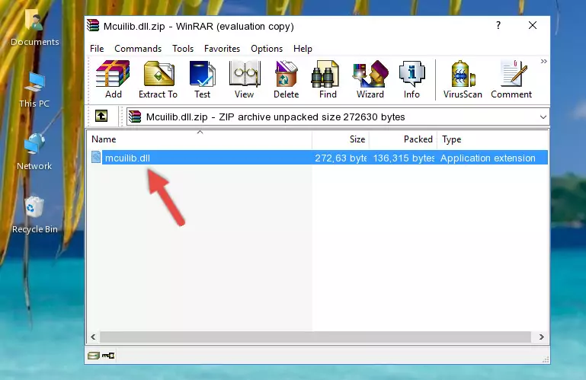
Task: Open the archive path dropdown
Action: [x=543, y=117]
